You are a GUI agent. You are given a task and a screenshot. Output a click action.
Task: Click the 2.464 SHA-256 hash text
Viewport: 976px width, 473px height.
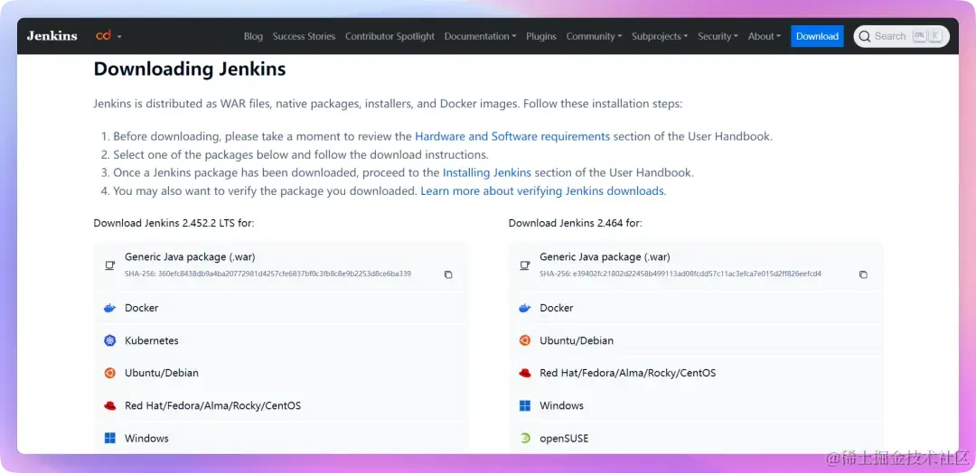click(680, 274)
